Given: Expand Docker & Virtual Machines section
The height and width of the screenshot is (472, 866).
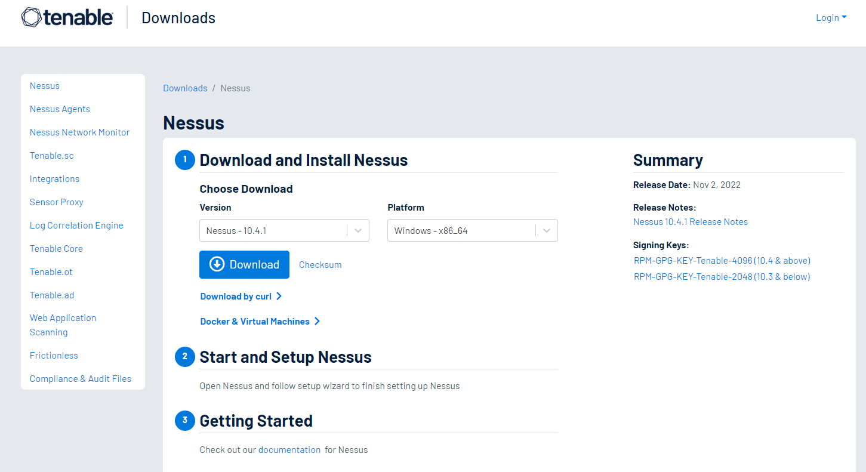Looking at the screenshot, I should point(260,322).
